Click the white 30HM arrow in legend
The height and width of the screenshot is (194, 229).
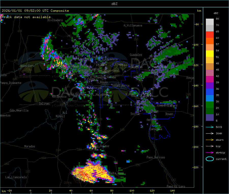[210, 133]
